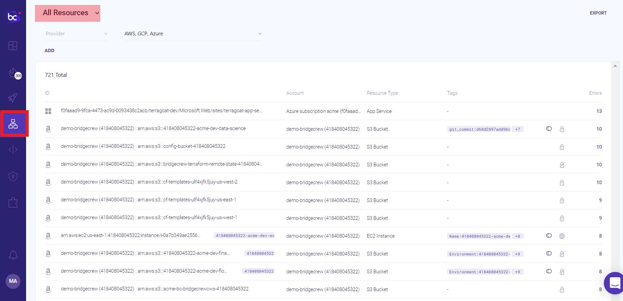Sort by the Resource Type column header

tap(382, 93)
